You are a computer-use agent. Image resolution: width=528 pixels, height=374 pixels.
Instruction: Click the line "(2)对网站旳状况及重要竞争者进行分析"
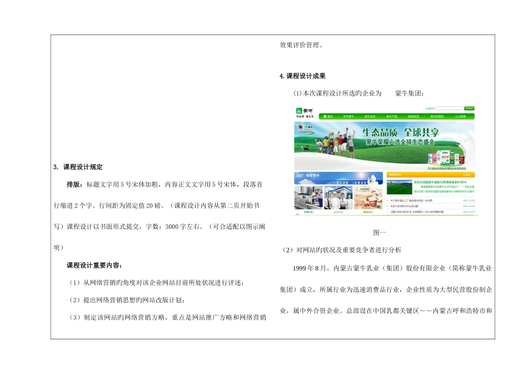tap(341, 250)
